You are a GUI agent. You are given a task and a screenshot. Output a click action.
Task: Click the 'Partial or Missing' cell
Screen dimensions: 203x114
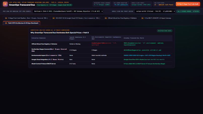(x=75, y=44)
